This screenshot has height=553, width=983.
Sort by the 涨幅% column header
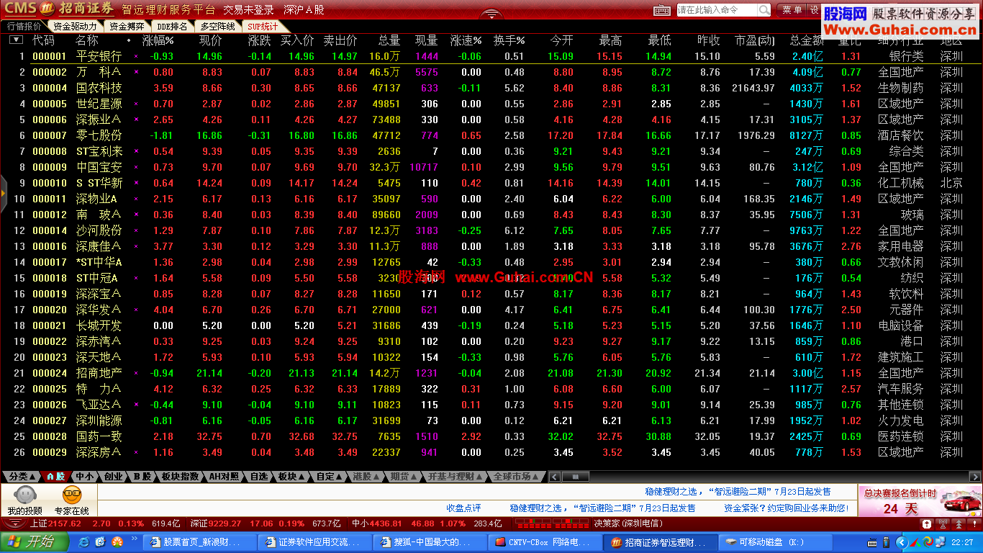pos(158,40)
